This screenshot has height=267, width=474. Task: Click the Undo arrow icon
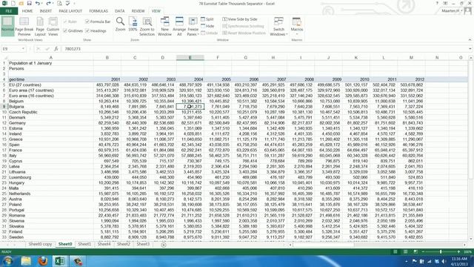pyautogui.click(x=37, y=3)
